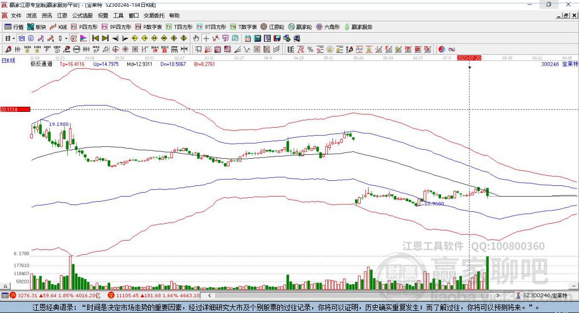The height and width of the screenshot is (313, 579).
Task: Open the calculator icon
Action: [x=257, y=38]
